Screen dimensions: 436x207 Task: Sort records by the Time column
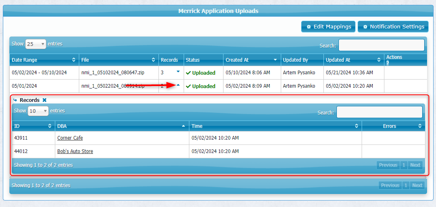coord(356,126)
